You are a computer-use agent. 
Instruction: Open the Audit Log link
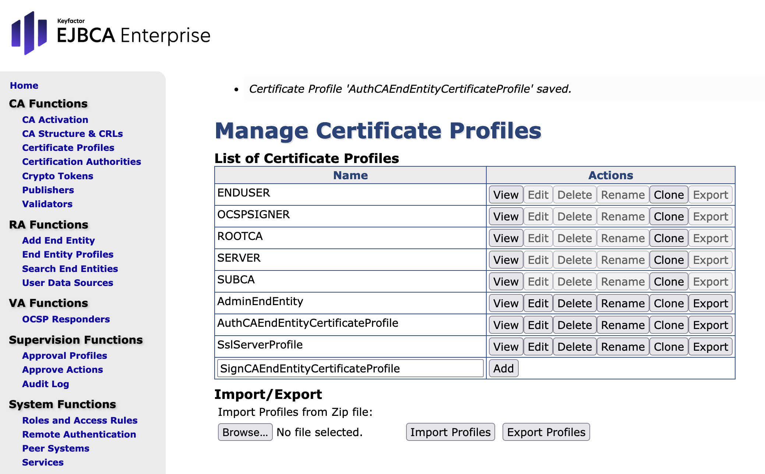pos(45,384)
